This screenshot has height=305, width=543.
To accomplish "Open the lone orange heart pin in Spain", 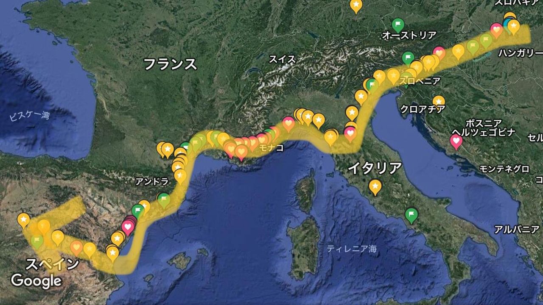I will click(76, 248).
